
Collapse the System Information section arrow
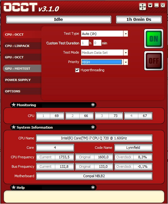93,127
